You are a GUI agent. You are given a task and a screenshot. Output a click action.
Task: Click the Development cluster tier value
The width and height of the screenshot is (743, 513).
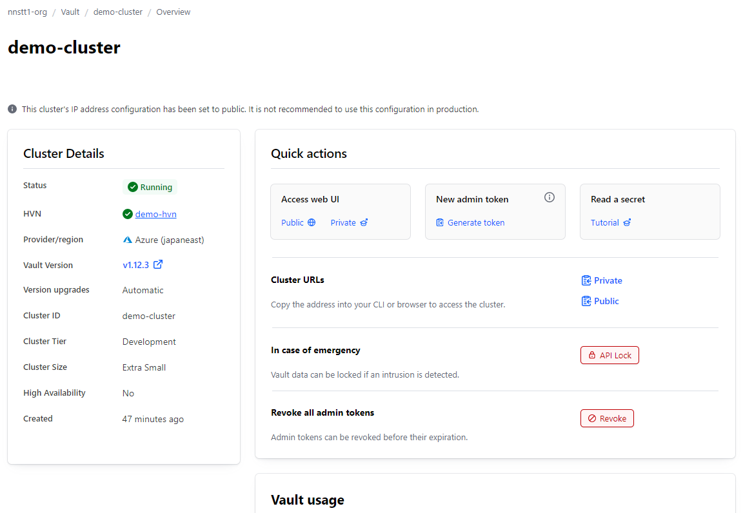click(x=149, y=342)
